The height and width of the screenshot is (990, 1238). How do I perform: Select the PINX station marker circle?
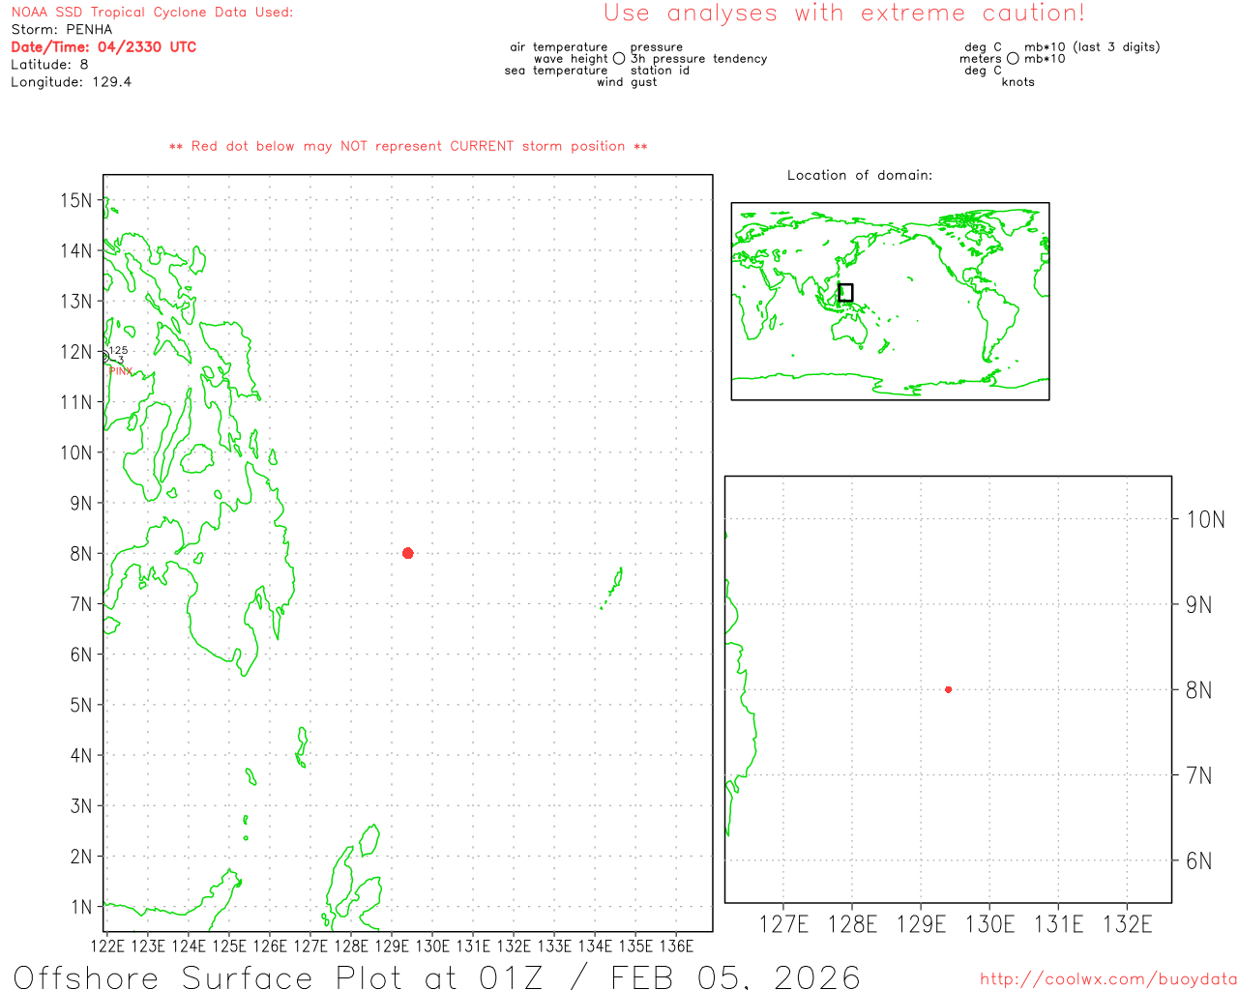click(104, 356)
